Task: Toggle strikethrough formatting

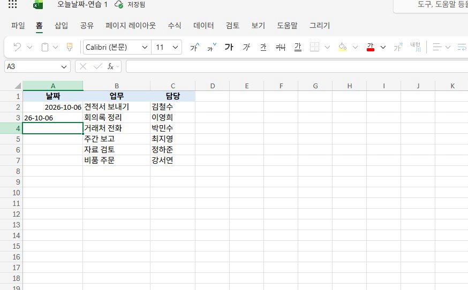Action: tap(281, 47)
